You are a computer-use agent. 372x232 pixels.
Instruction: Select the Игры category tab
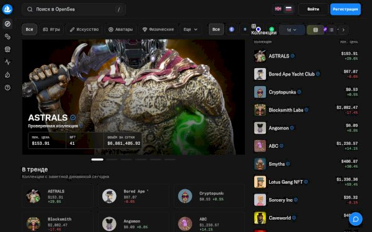(x=51, y=29)
